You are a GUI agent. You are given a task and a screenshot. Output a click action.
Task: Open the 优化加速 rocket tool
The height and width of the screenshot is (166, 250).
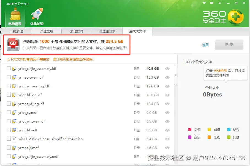[x=37, y=17]
